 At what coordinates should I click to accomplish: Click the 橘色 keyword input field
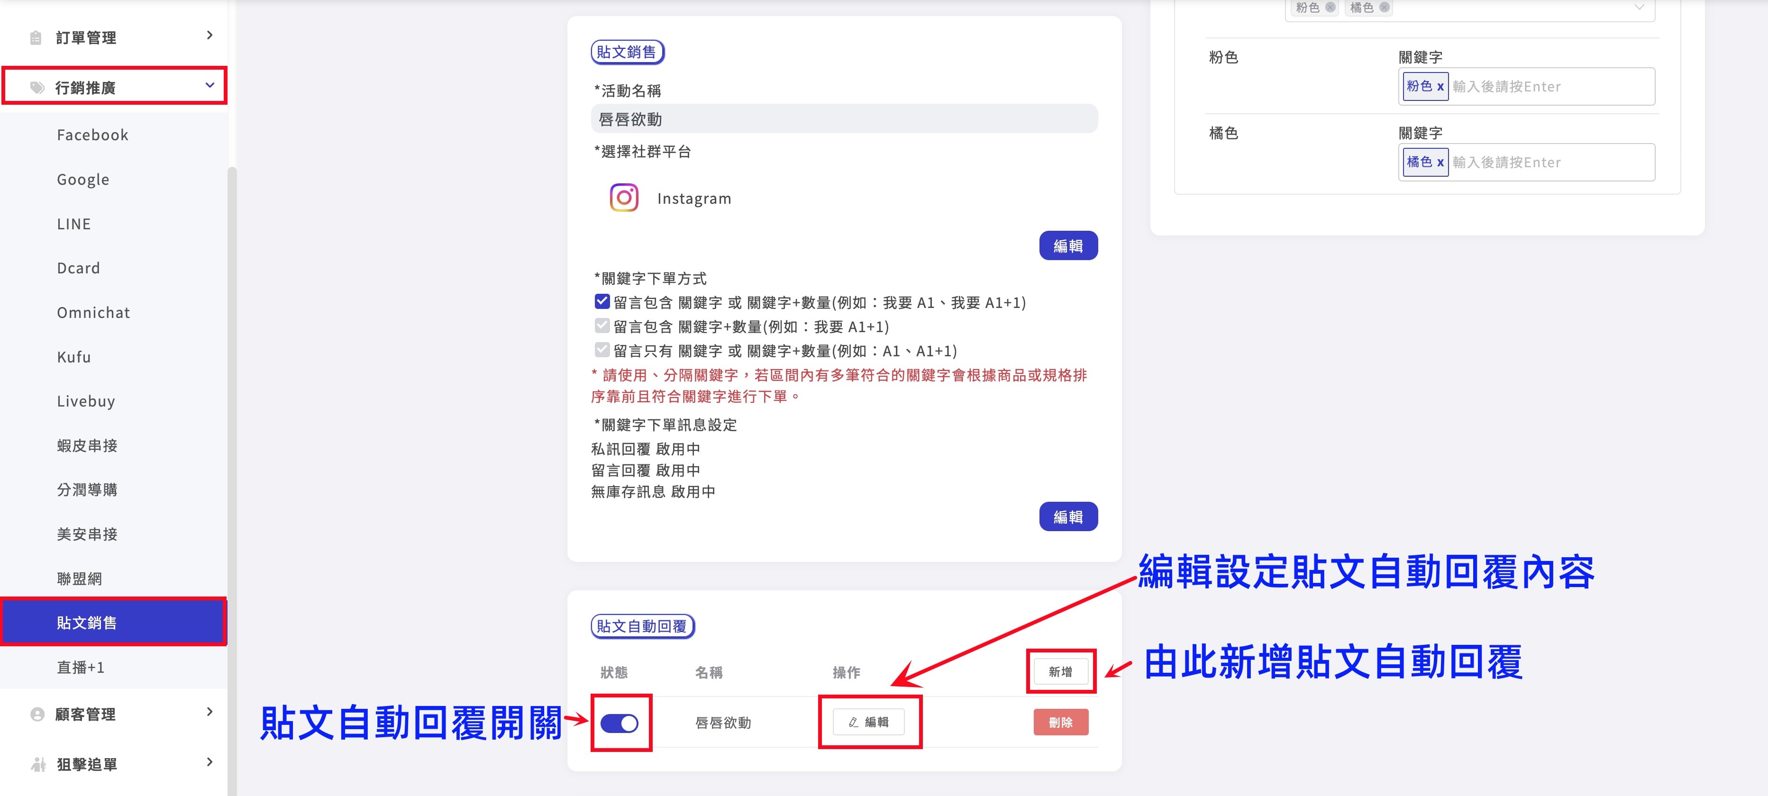(1526, 163)
